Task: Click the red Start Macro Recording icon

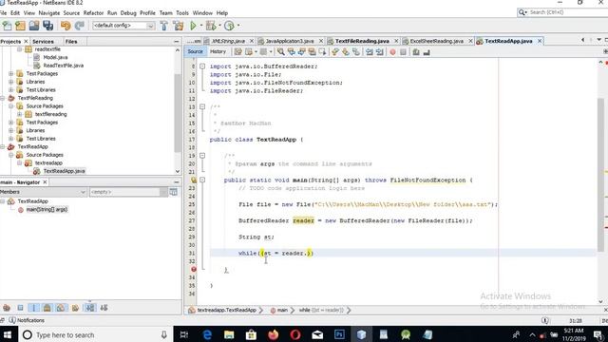Action: tap(392, 52)
